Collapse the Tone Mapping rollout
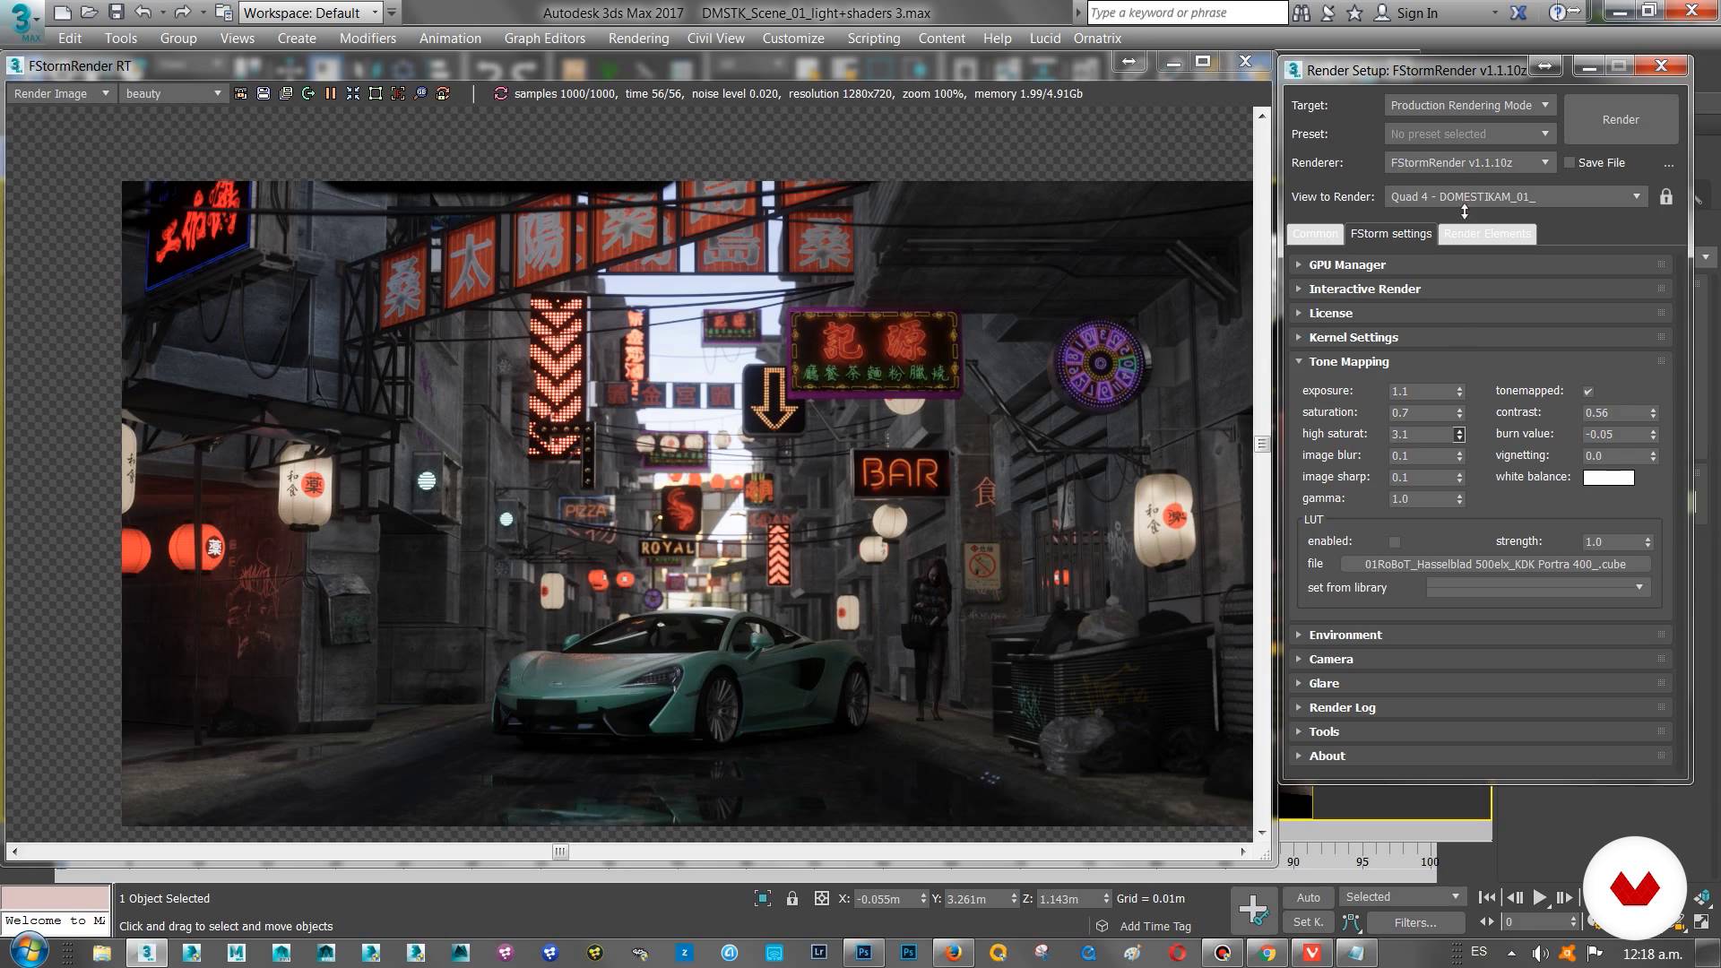This screenshot has height=968, width=1721. tap(1482, 362)
